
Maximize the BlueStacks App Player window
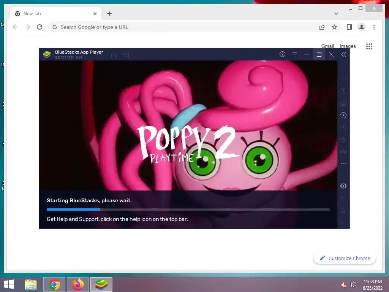(x=319, y=54)
